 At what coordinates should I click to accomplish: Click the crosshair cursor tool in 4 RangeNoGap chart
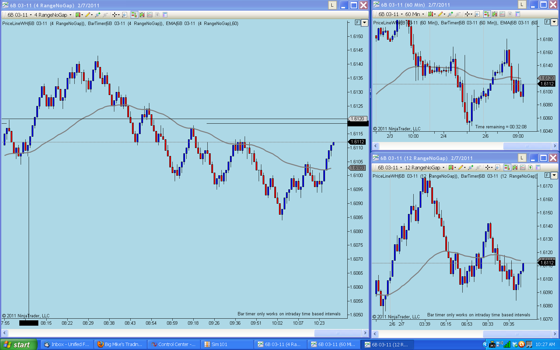coord(115,15)
